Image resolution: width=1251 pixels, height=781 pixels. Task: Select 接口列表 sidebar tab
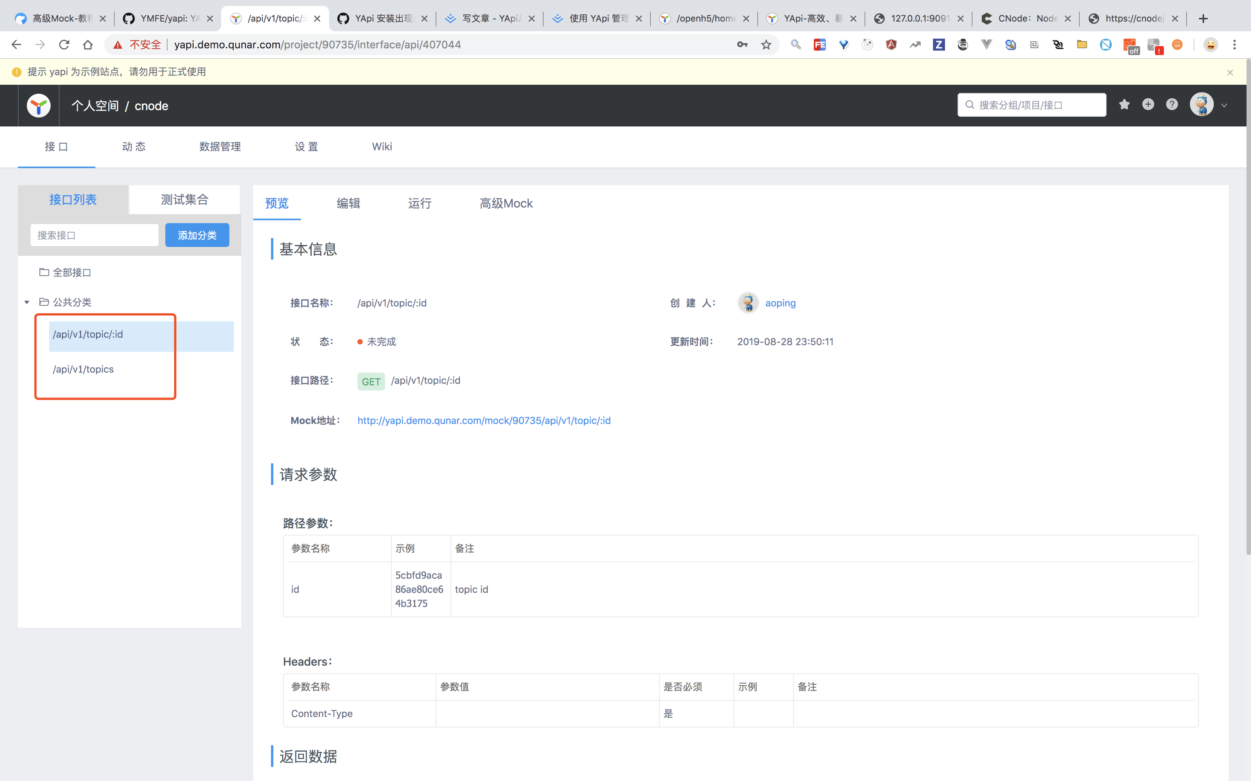(x=73, y=200)
